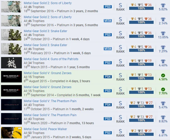Click platinum trophy icon showing 5.02% rarity
Viewport: 170px width, 140px height.
(x=163, y=5)
